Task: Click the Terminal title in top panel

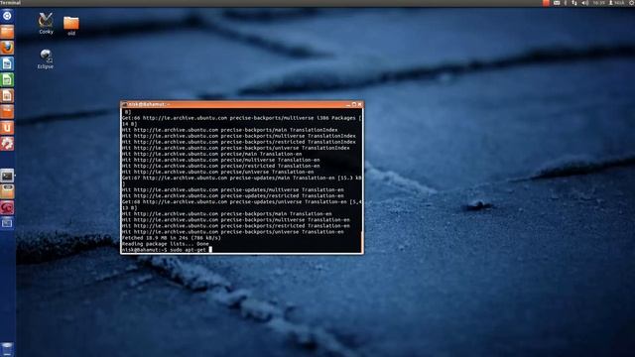Action: [x=11, y=3]
